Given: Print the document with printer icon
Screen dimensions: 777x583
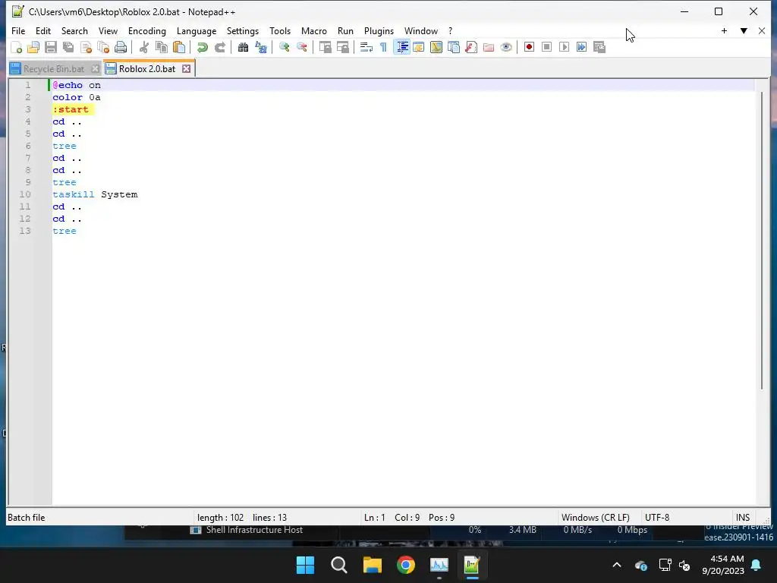Looking at the screenshot, I should [x=121, y=47].
